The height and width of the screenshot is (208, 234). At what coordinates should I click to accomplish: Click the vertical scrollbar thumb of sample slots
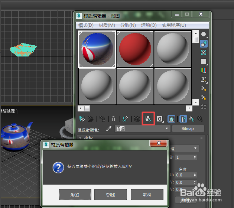196,39
